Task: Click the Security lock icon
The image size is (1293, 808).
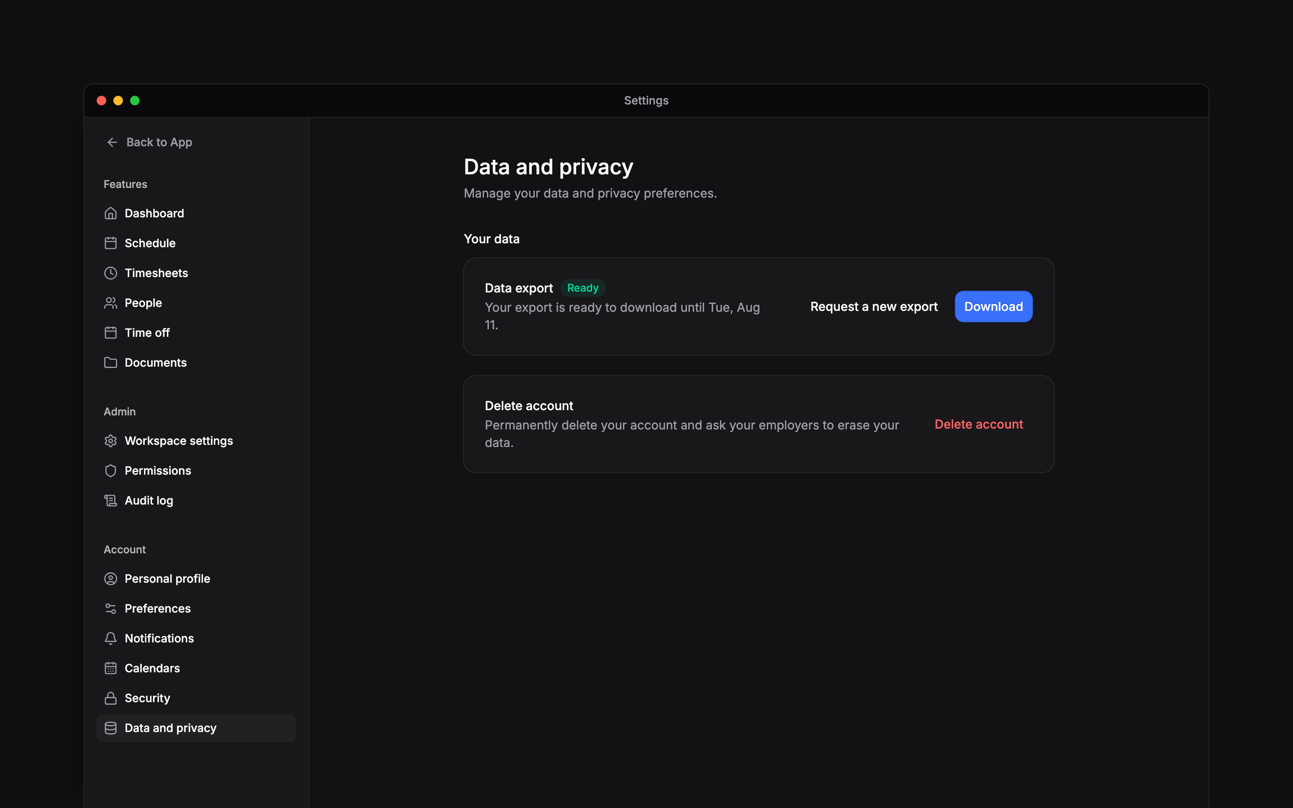Action: coord(111,699)
